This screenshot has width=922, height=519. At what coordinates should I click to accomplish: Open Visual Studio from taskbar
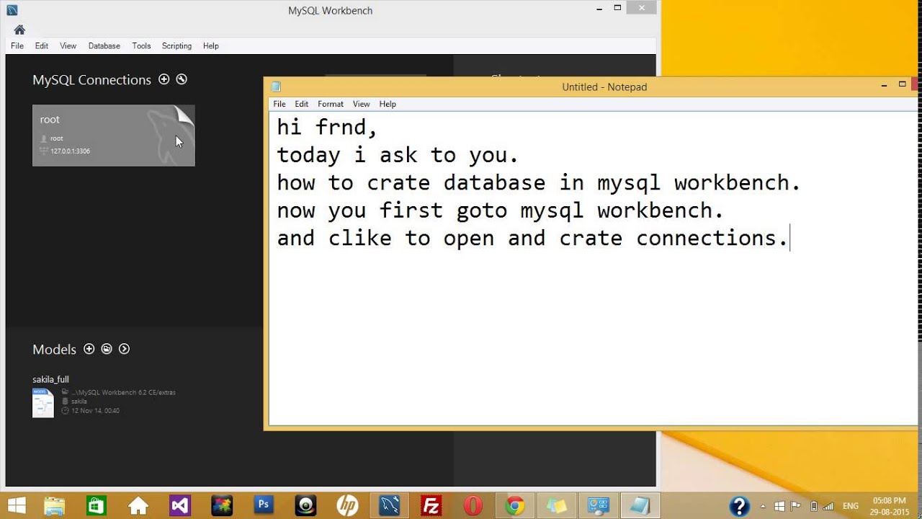pyautogui.click(x=180, y=505)
